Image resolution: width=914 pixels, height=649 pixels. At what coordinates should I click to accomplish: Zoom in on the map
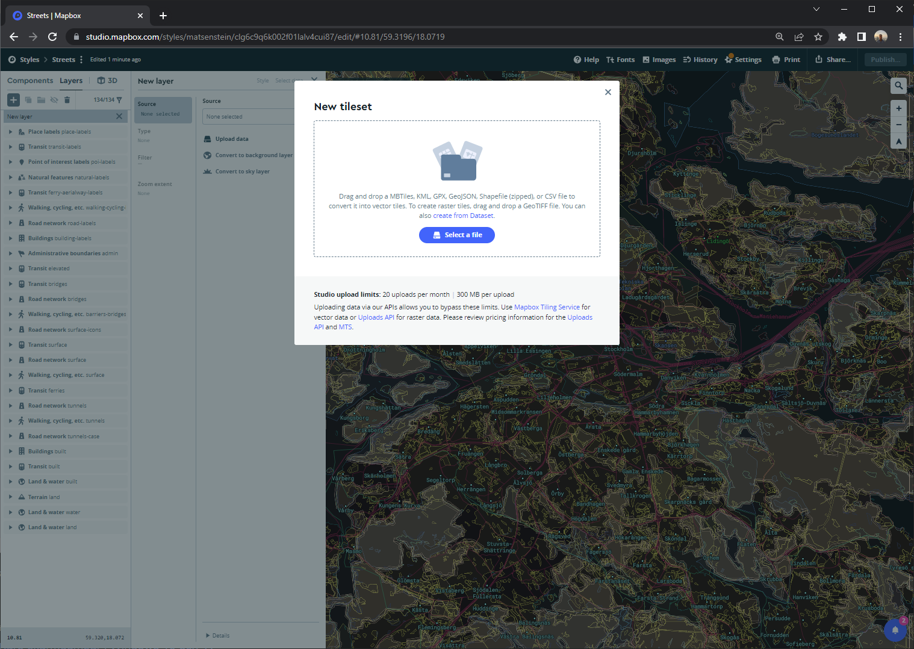[x=898, y=108]
